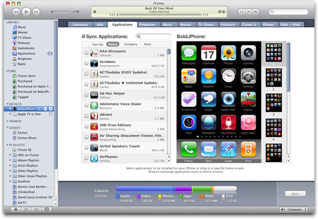Check the Advent app
This screenshot has height=219, width=318.
click(86, 116)
